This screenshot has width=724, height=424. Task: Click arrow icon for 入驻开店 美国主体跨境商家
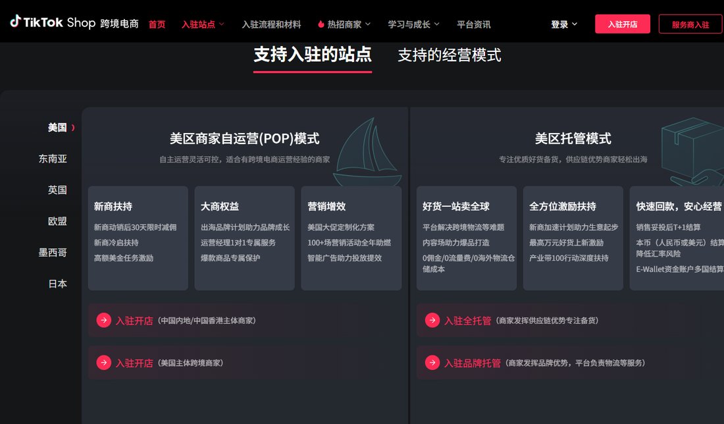(104, 363)
